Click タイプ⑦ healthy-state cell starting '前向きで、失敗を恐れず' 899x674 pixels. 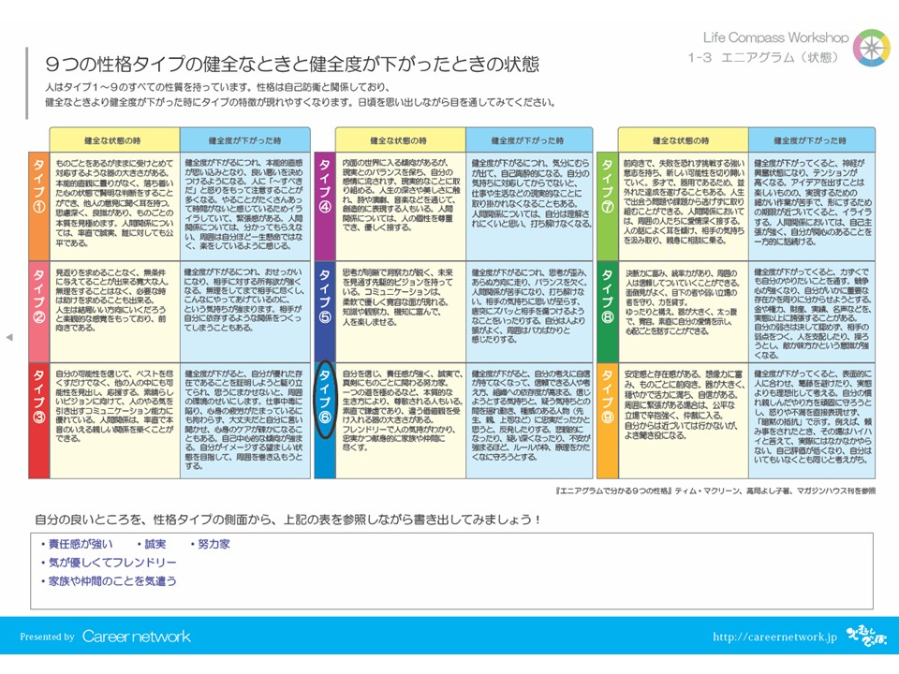[x=683, y=206]
